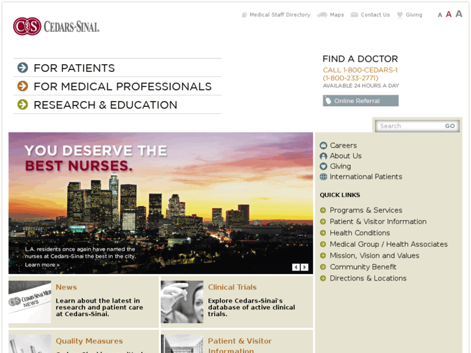Image resolution: width=471 pixels, height=353 pixels.
Task: Open the Health Conditions quick link
Action: [360, 233]
